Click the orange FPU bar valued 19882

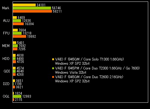[x=19, y=37]
